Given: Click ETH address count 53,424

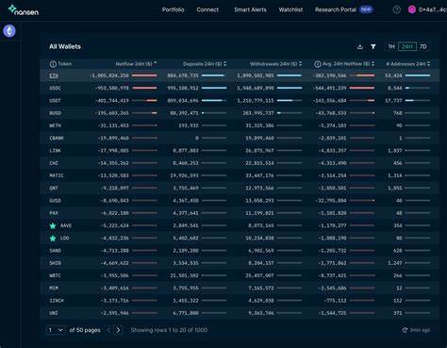Looking at the screenshot, I should tap(393, 75).
